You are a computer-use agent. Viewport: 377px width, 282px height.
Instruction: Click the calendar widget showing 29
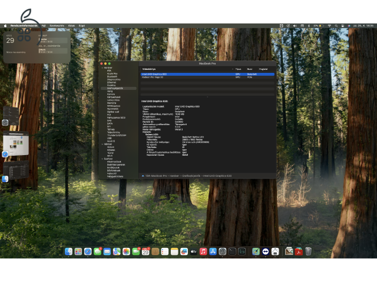click(37, 47)
